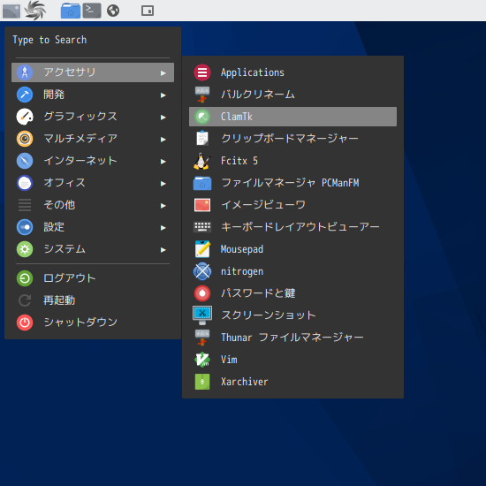Open ファイルマネージャ PCManFM entry
The width and height of the screenshot is (486, 486).
292,183
